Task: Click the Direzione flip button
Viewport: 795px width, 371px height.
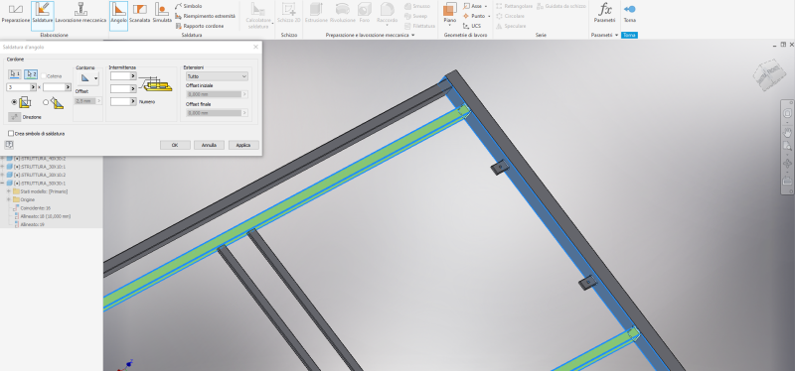Action: point(14,117)
